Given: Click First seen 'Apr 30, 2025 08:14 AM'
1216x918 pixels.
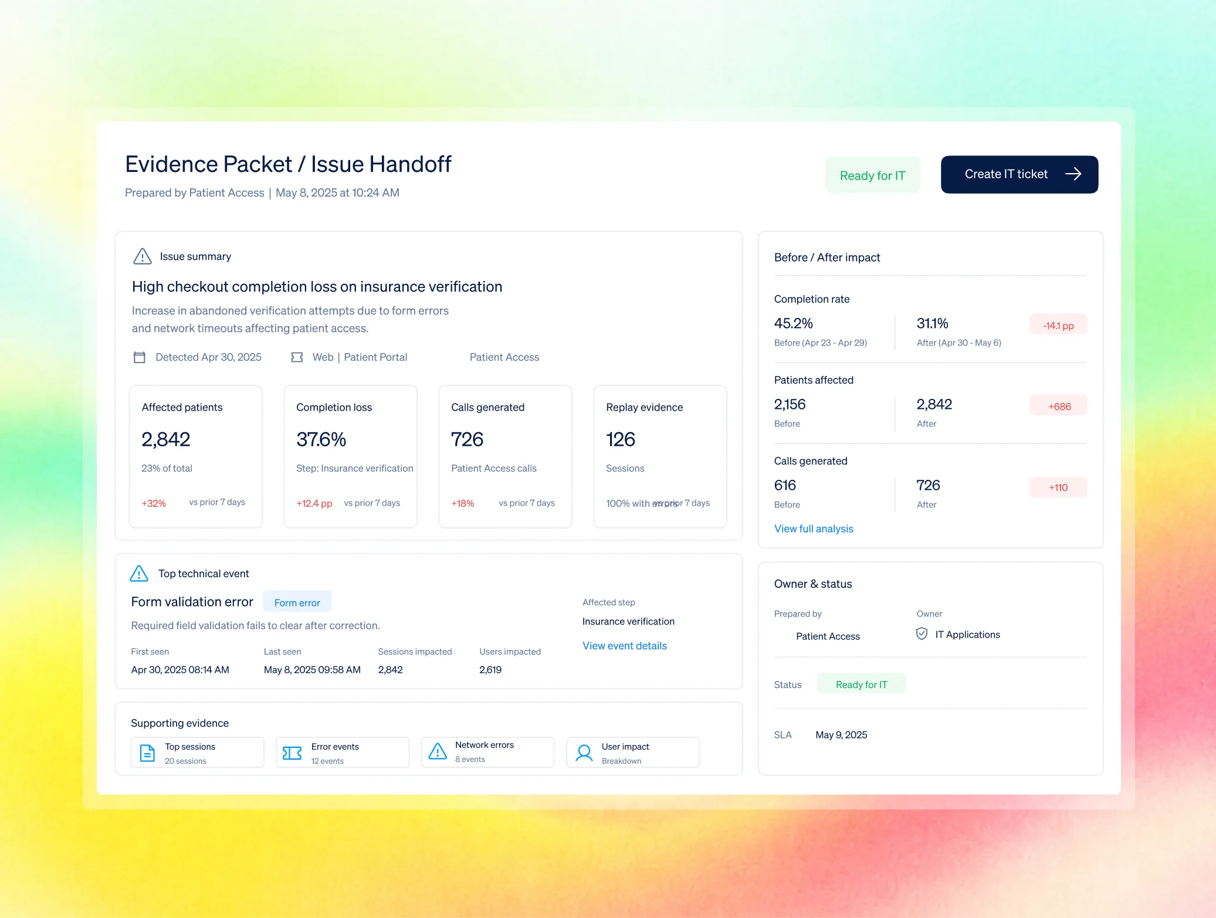Looking at the screenshot, I should (180, 670).
